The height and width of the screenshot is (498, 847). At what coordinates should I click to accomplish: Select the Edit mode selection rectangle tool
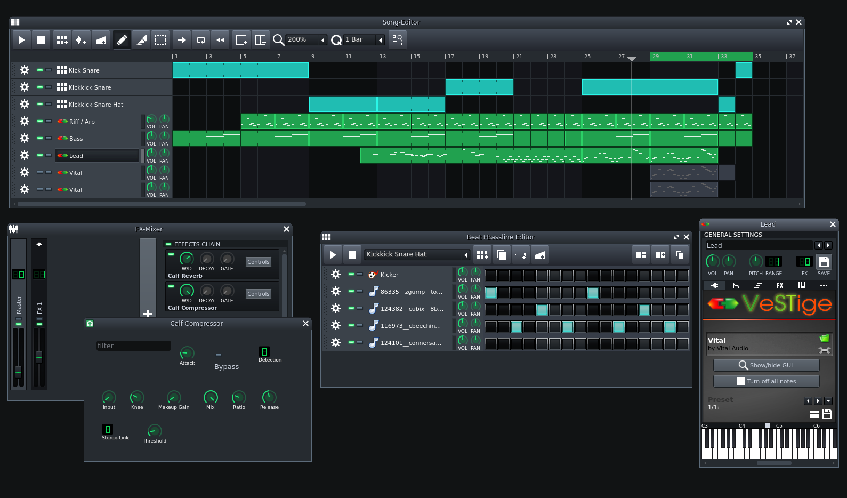tap(160, 40)
